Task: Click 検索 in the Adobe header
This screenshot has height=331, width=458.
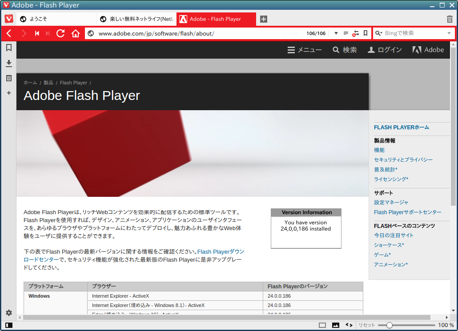Action: [345, 50]
